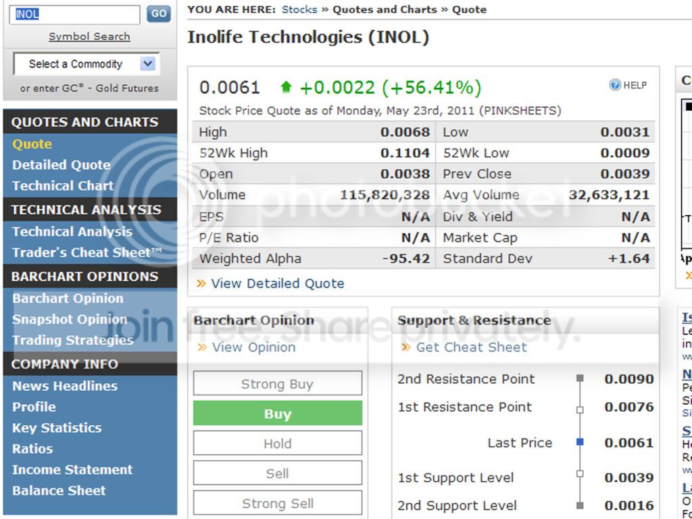The height and width of the screenshot is (519, 692).
Task: Go to Stocks in the breadcrumb
Action: [299, 9]
